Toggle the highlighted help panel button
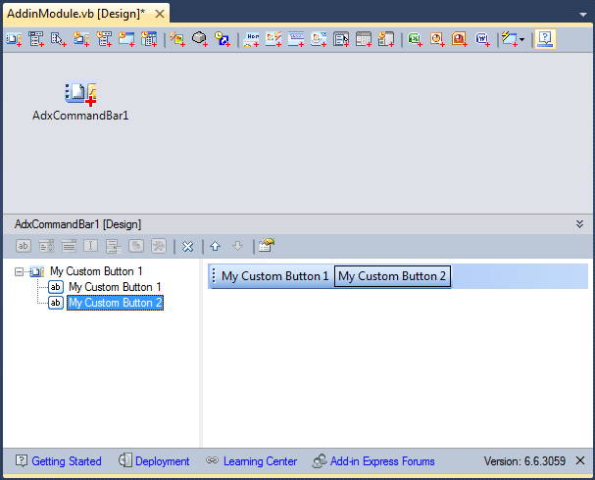This screenshot has height=480, width=595. click(x=545, y=39)
